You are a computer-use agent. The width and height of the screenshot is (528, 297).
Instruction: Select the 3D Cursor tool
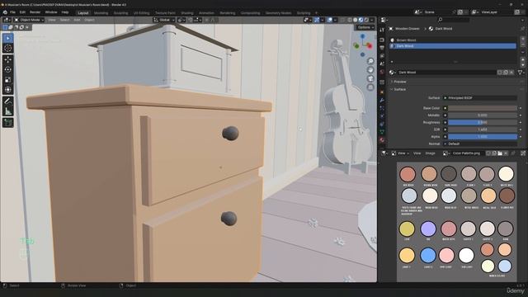[7, 48]
